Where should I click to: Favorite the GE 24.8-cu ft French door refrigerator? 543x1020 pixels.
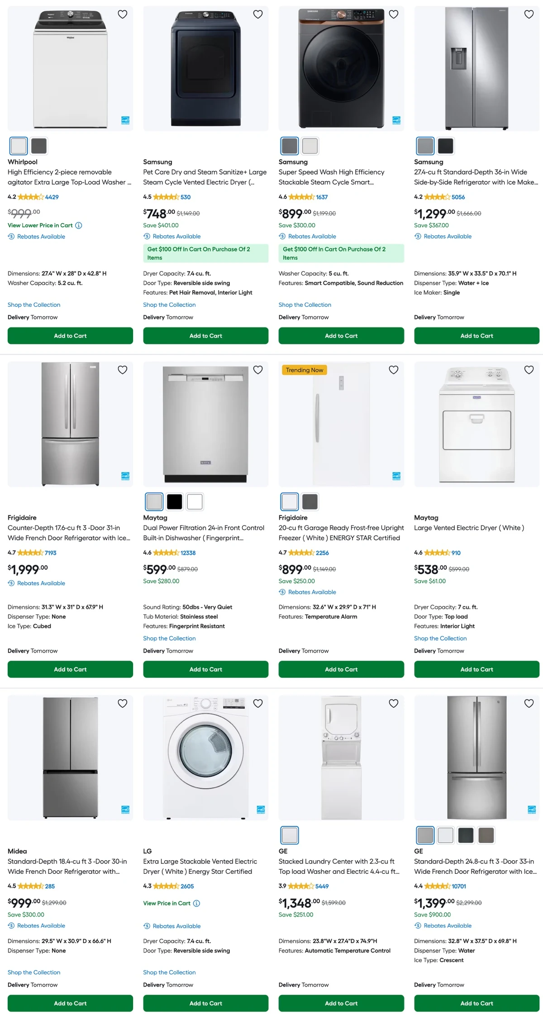click(x=529, y=704)
